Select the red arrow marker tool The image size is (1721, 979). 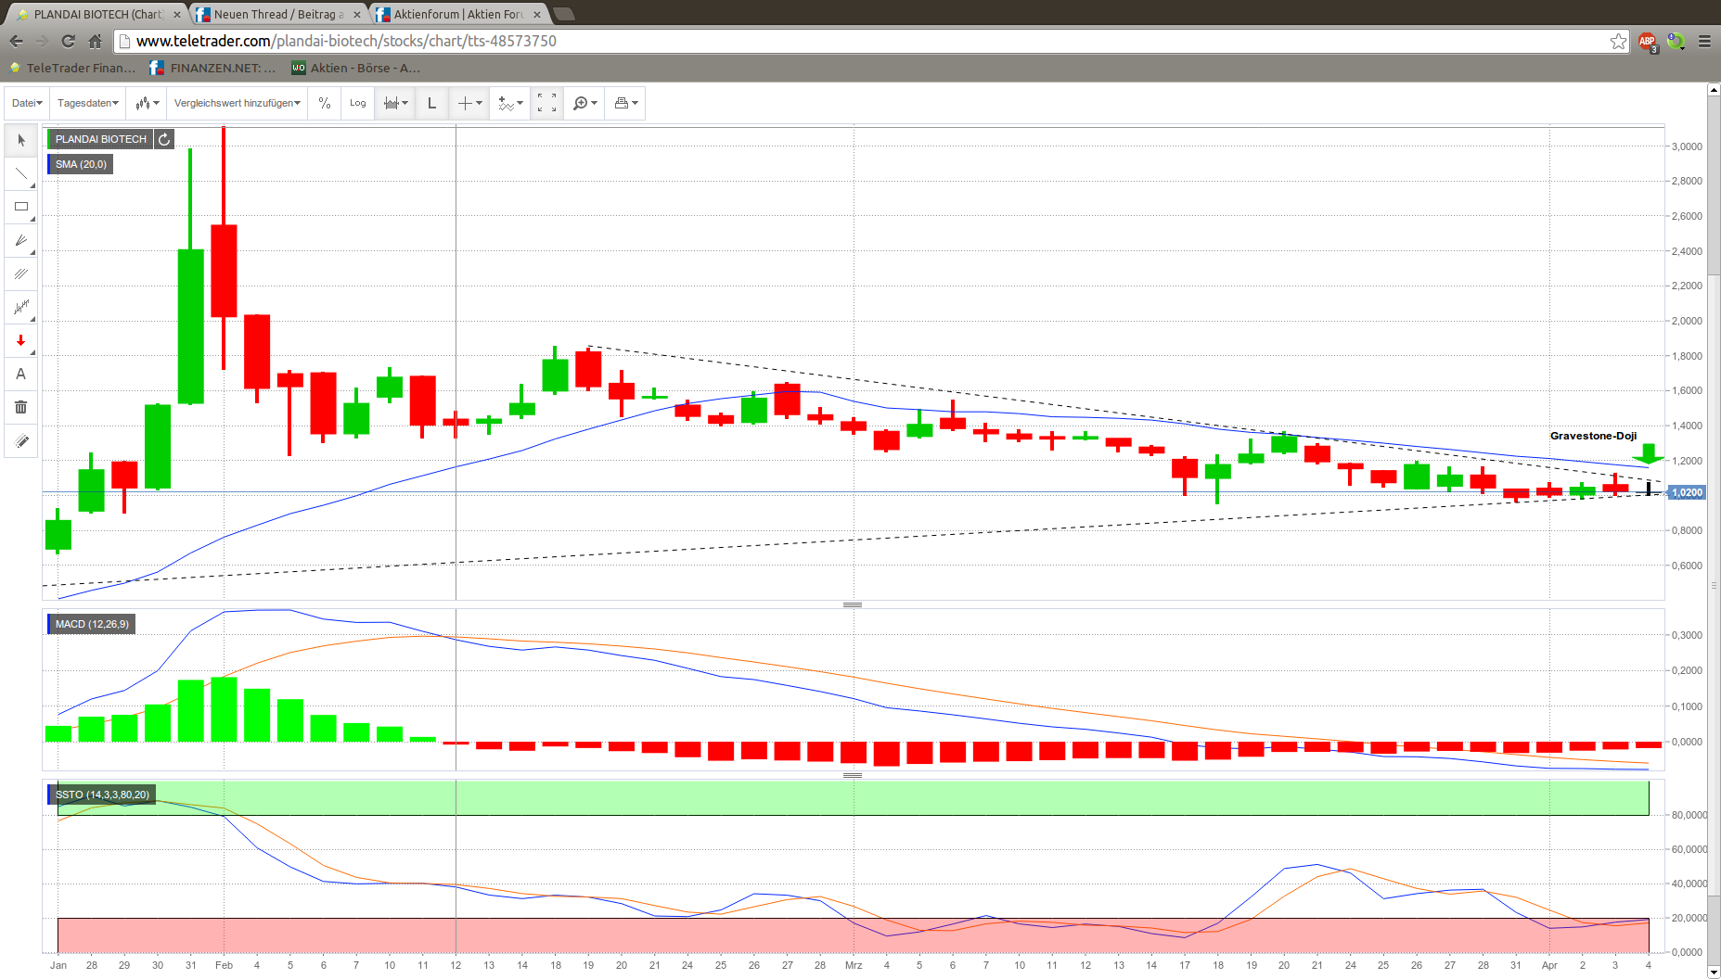[x=21, y=340]
